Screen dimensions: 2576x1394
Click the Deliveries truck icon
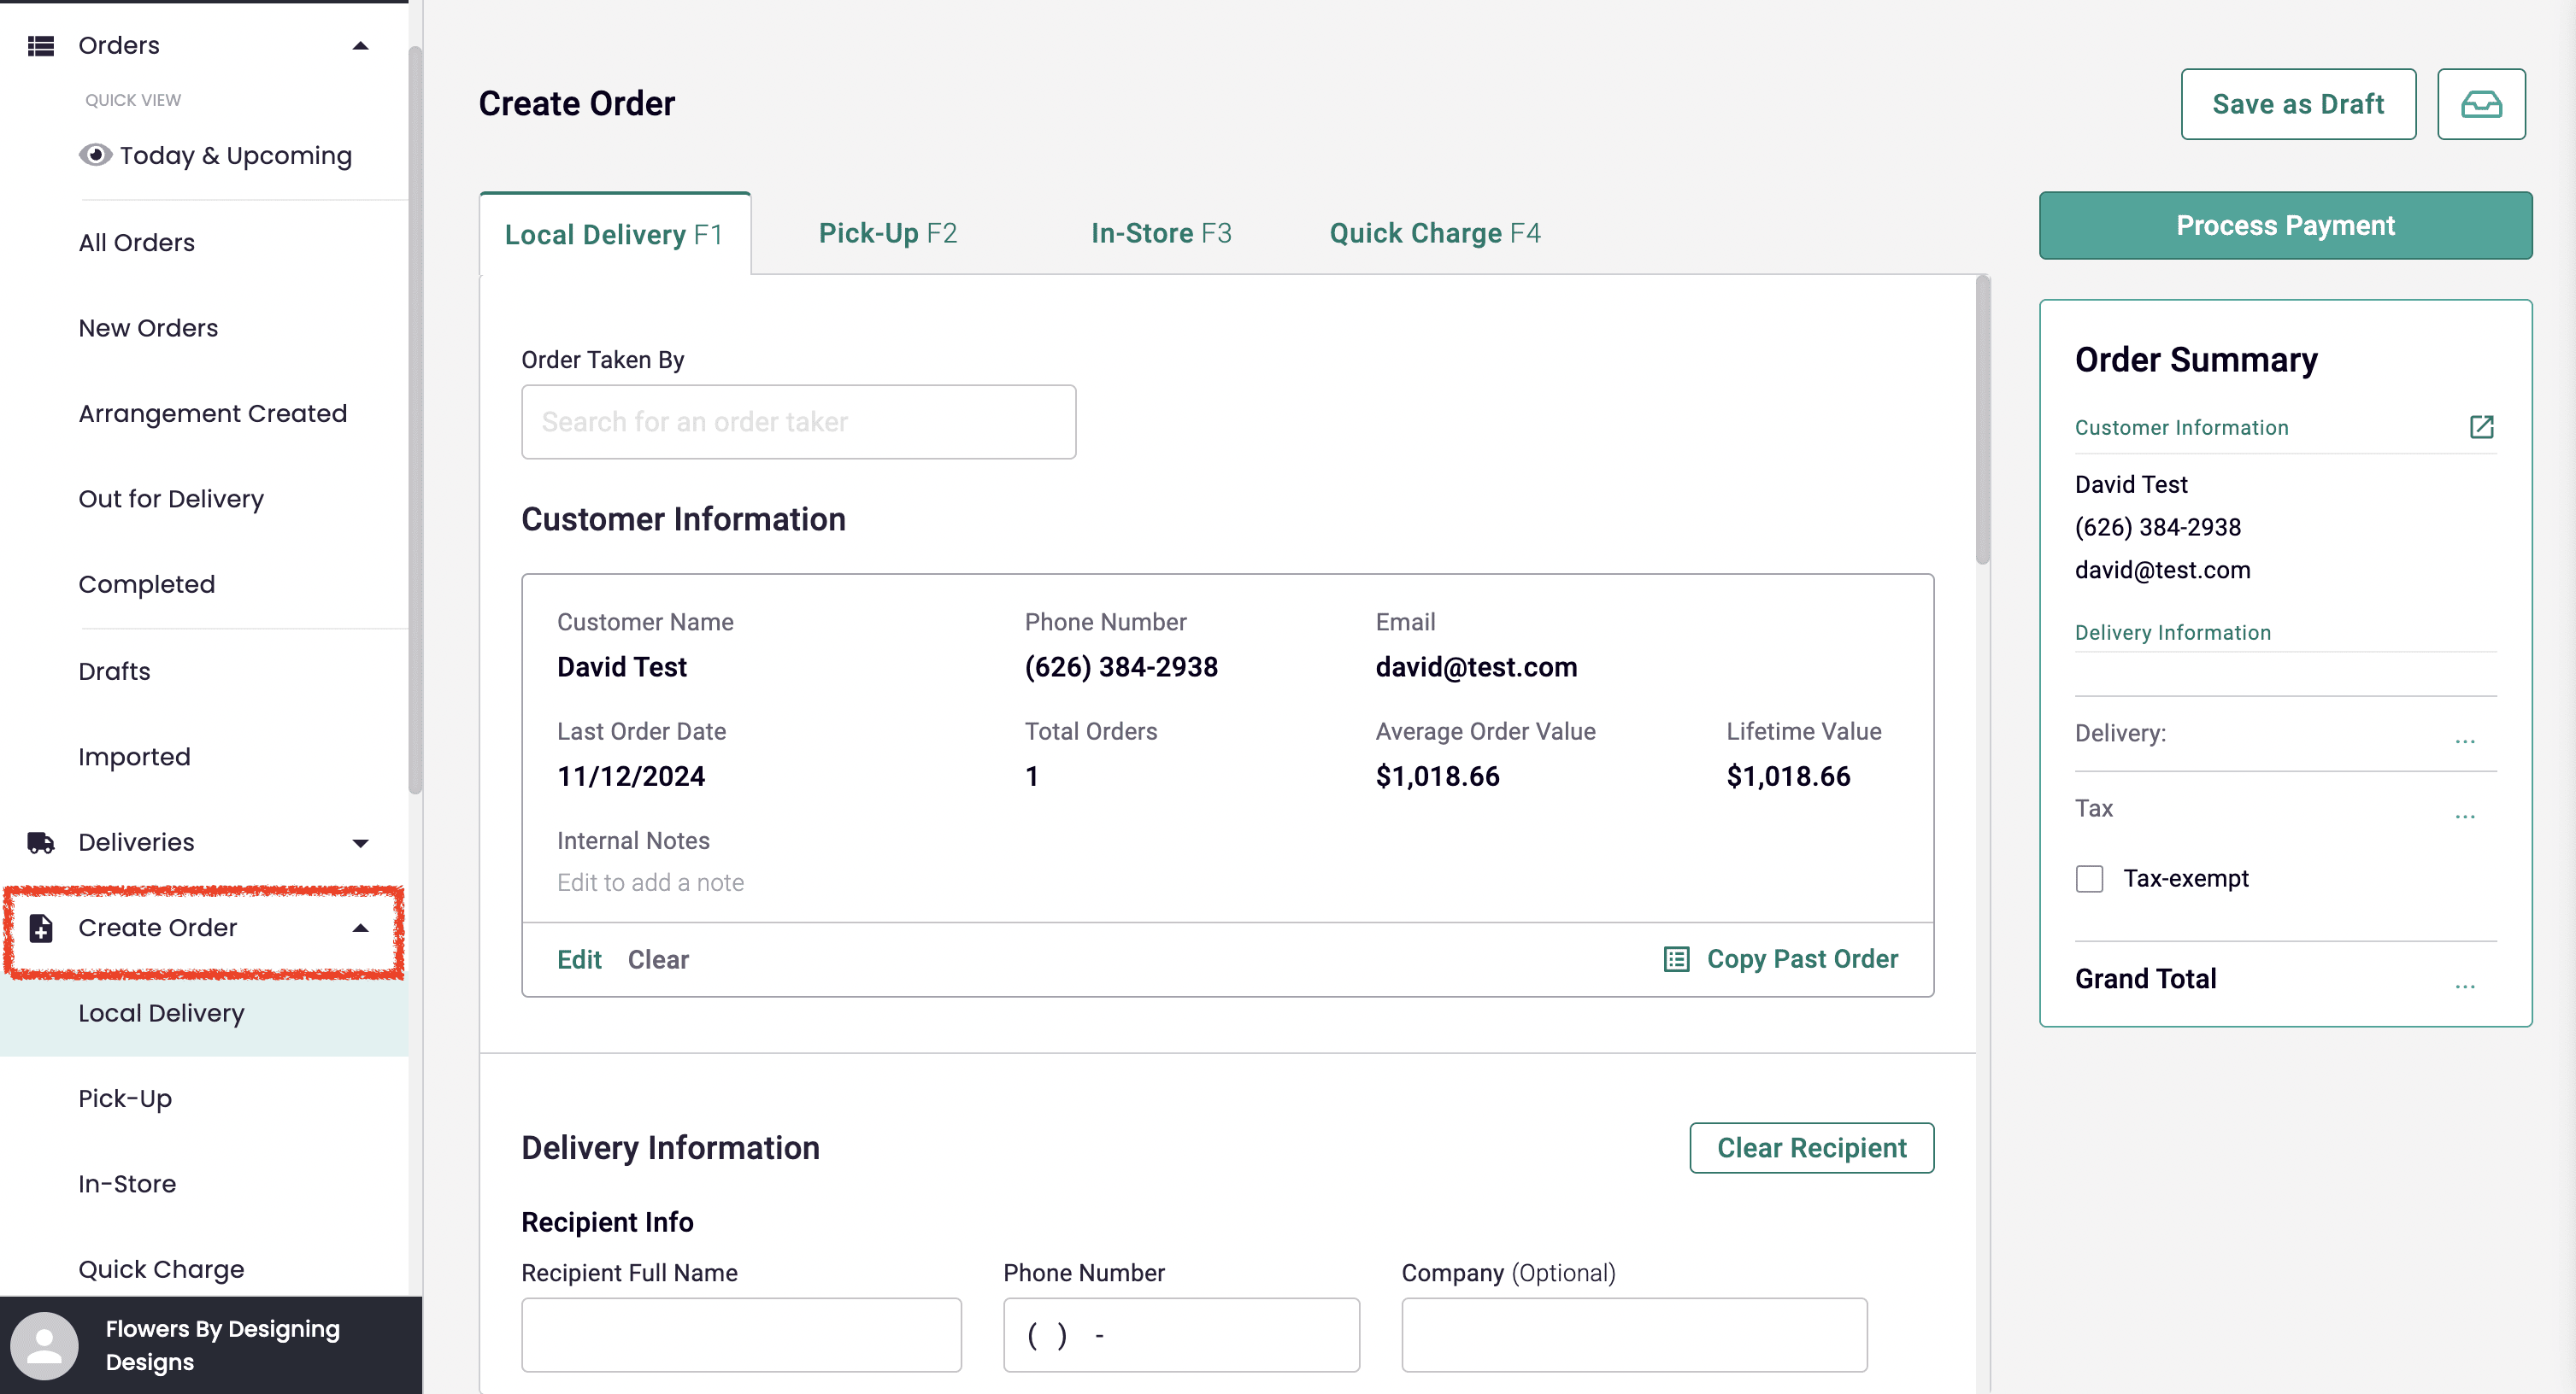[x=41, y=842]
